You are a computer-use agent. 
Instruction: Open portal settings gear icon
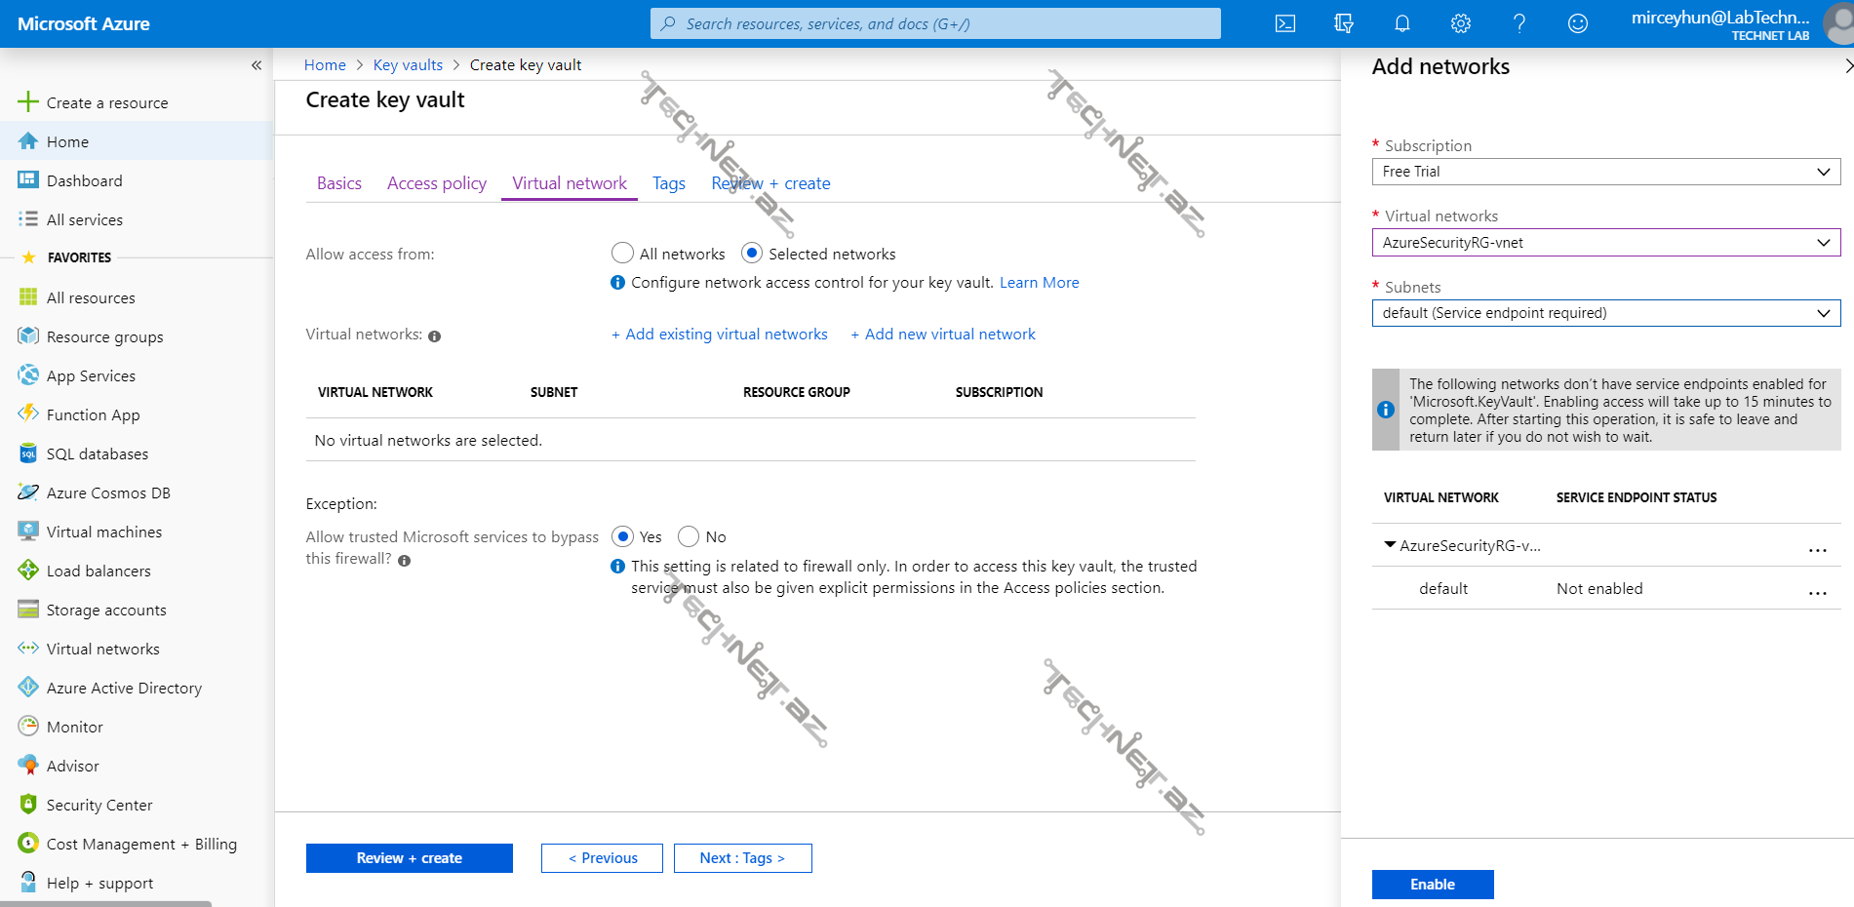1460,23
